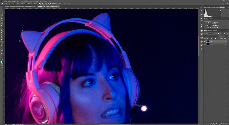Select the Clone Stamp tool
This screenshot has width=229, height=125.
[2, 30]
